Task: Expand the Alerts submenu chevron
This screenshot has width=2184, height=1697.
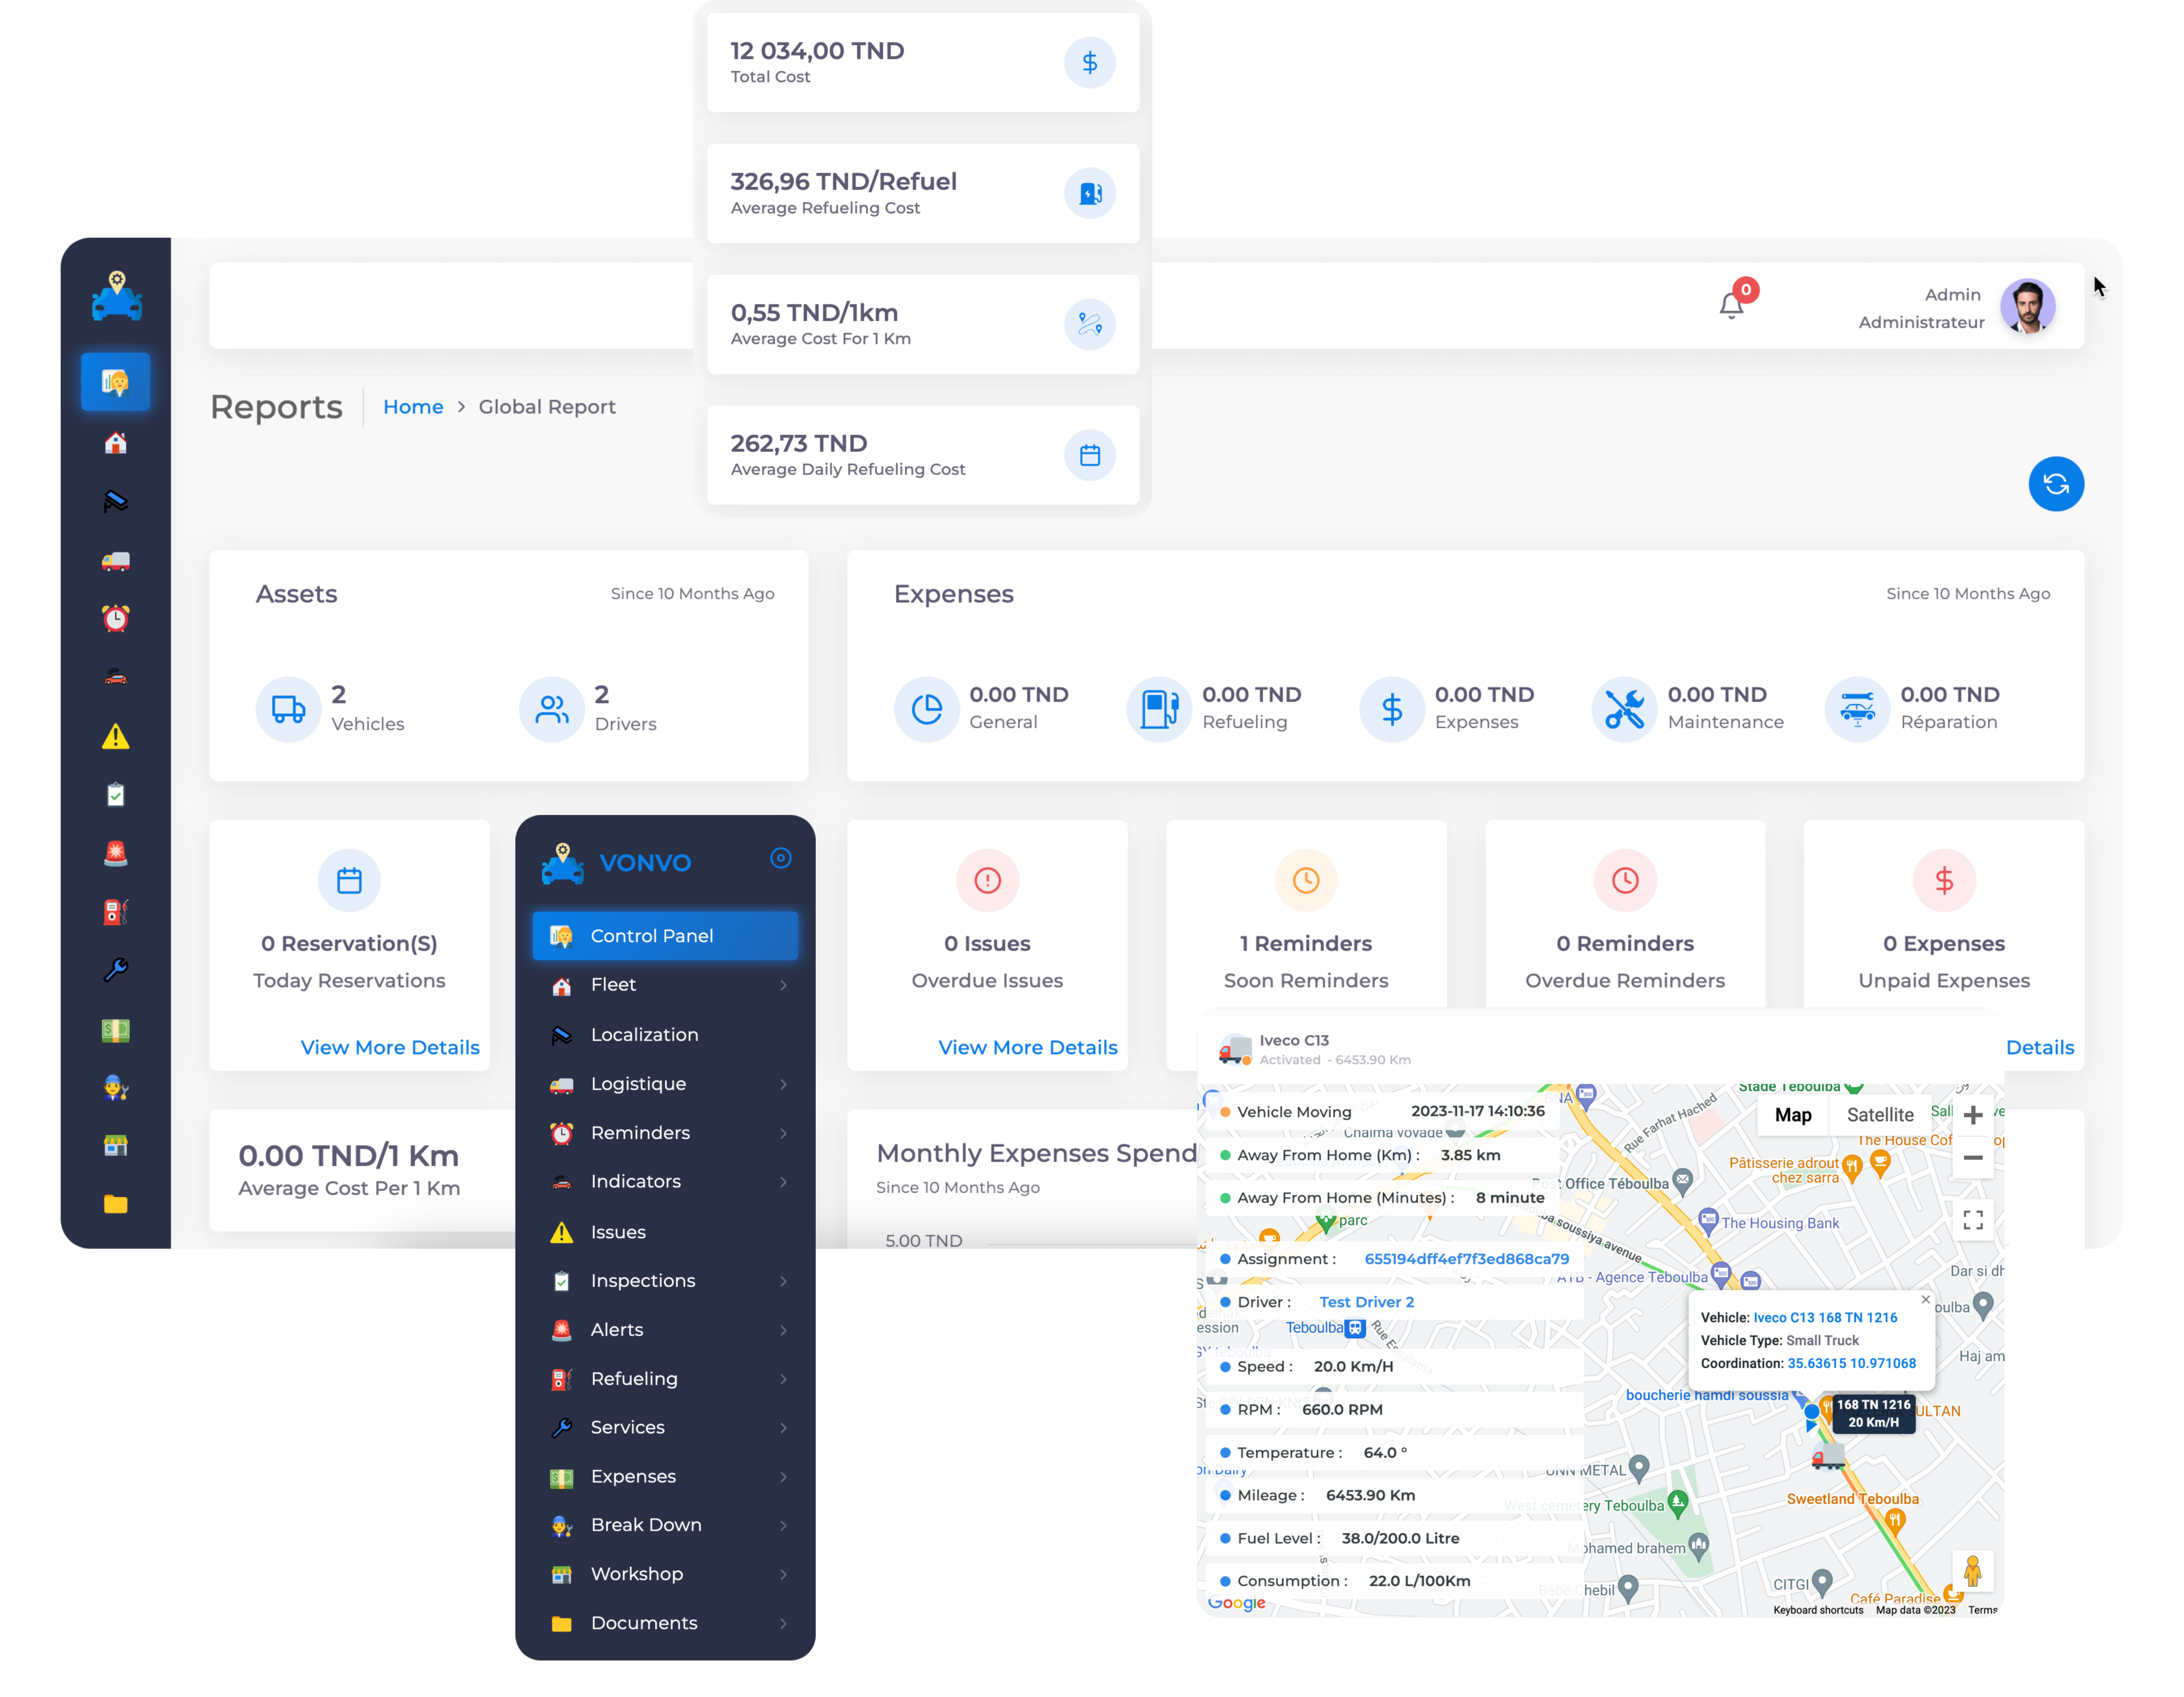Action: (x=783, y=1330)
